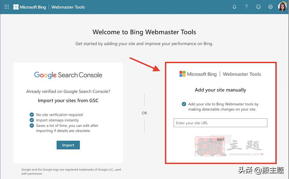Open the app launcher grid icon
This screenshot has width=289, height=179.
(x=7, y=7)
